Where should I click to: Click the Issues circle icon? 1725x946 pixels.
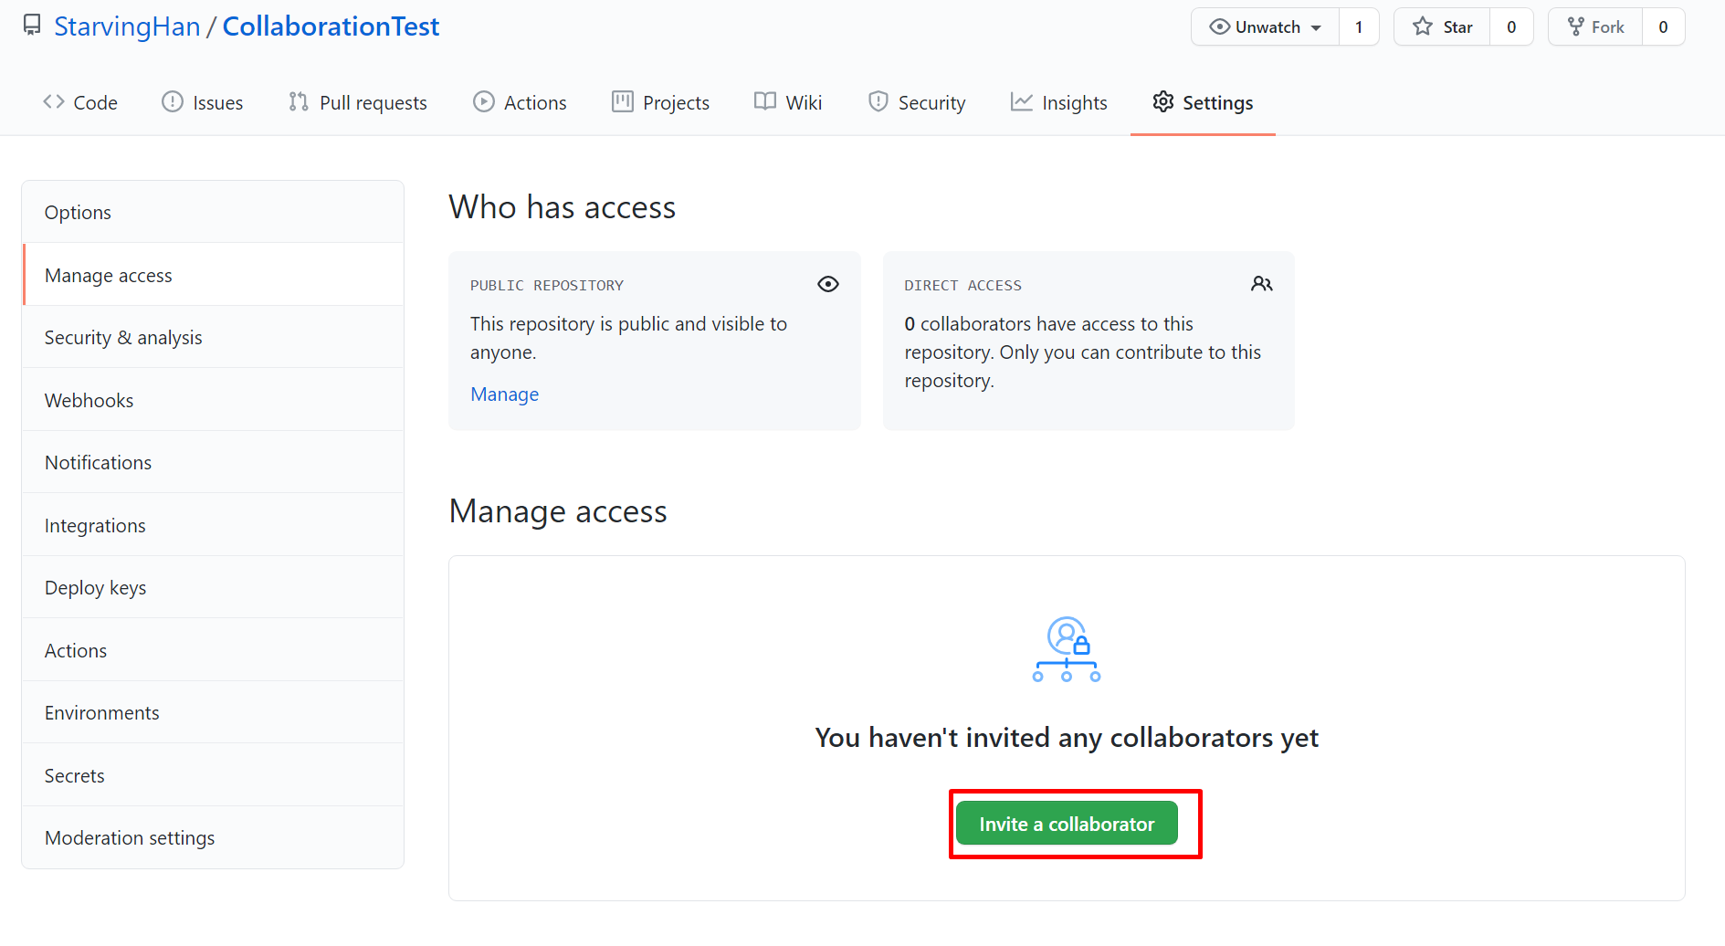[x=173, y=101]
